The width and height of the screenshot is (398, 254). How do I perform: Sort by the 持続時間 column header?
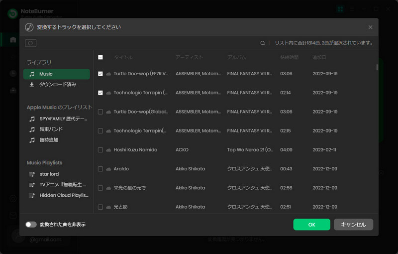click(289, 57)
